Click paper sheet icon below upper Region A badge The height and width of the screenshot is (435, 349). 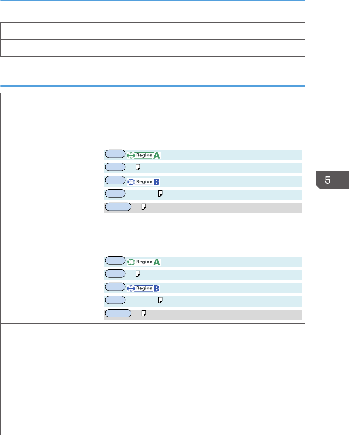138,167
